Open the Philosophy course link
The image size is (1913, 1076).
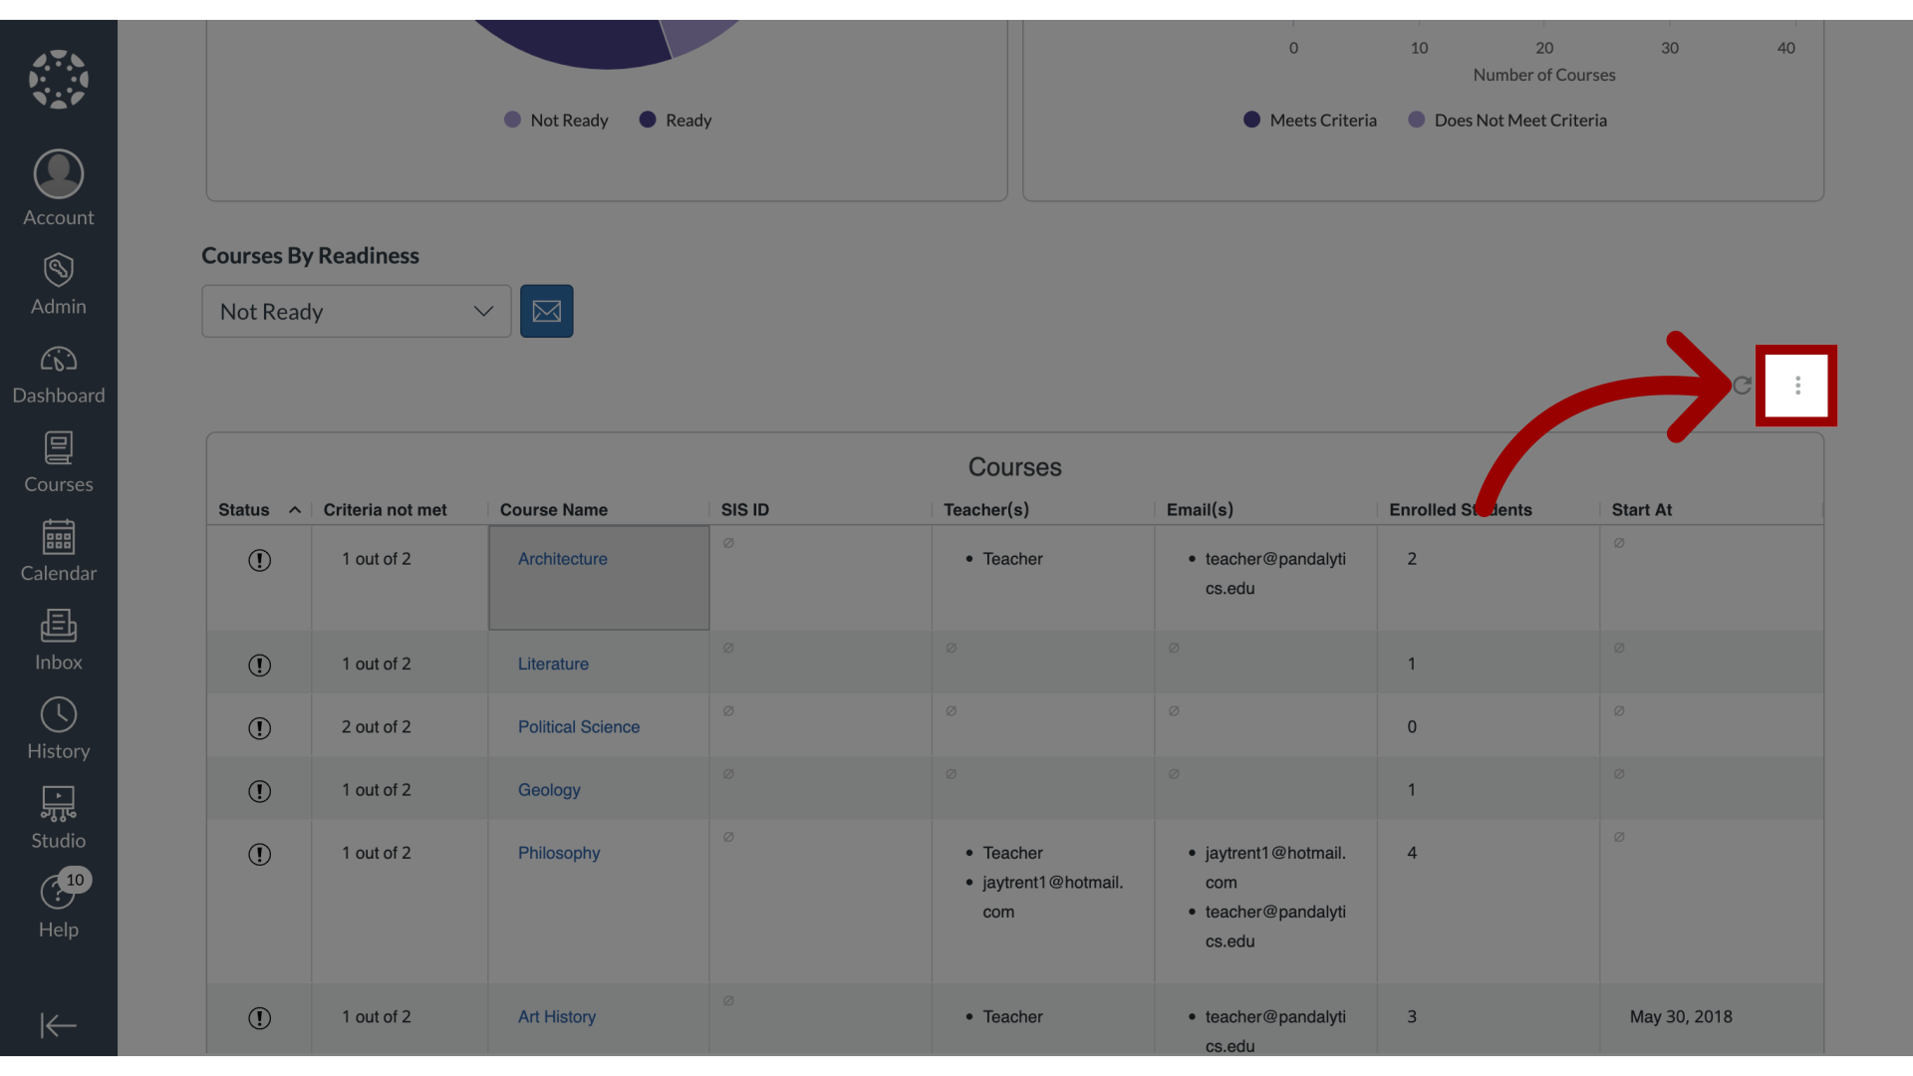click(x=558, y=854)
